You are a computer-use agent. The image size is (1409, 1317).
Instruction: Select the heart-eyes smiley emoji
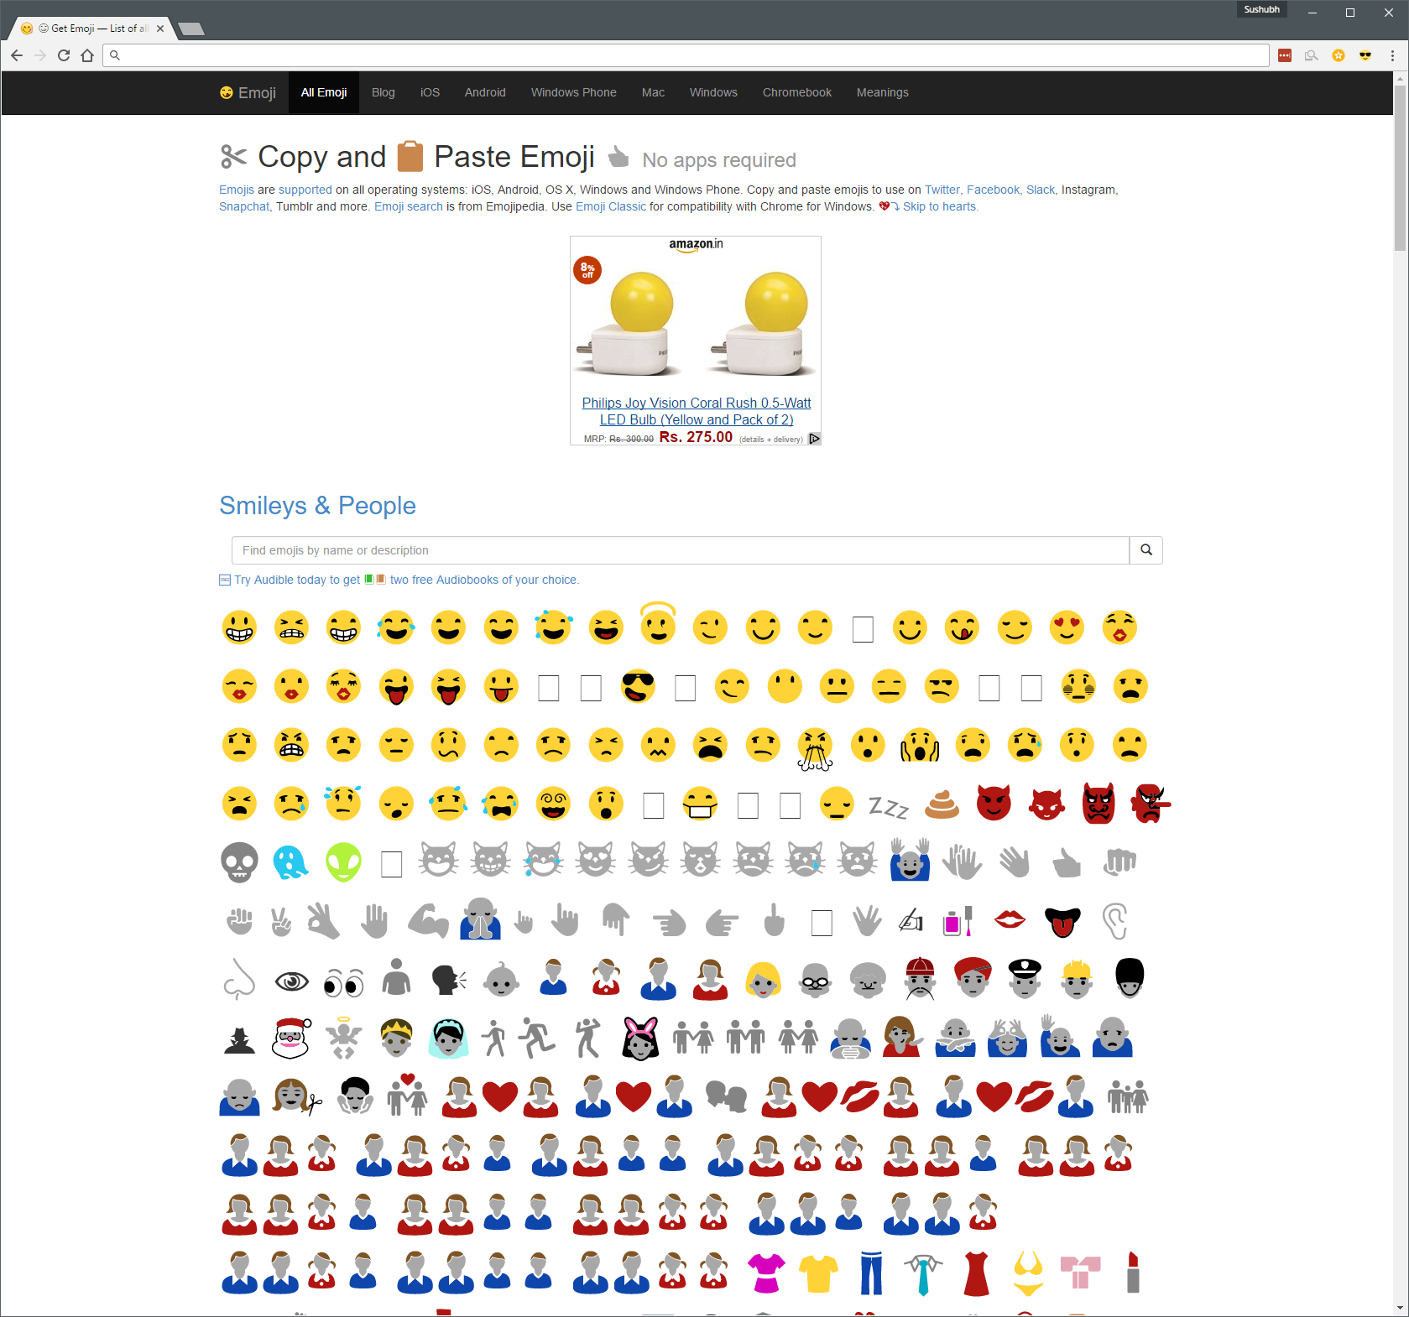click(x=1067, y=627)
